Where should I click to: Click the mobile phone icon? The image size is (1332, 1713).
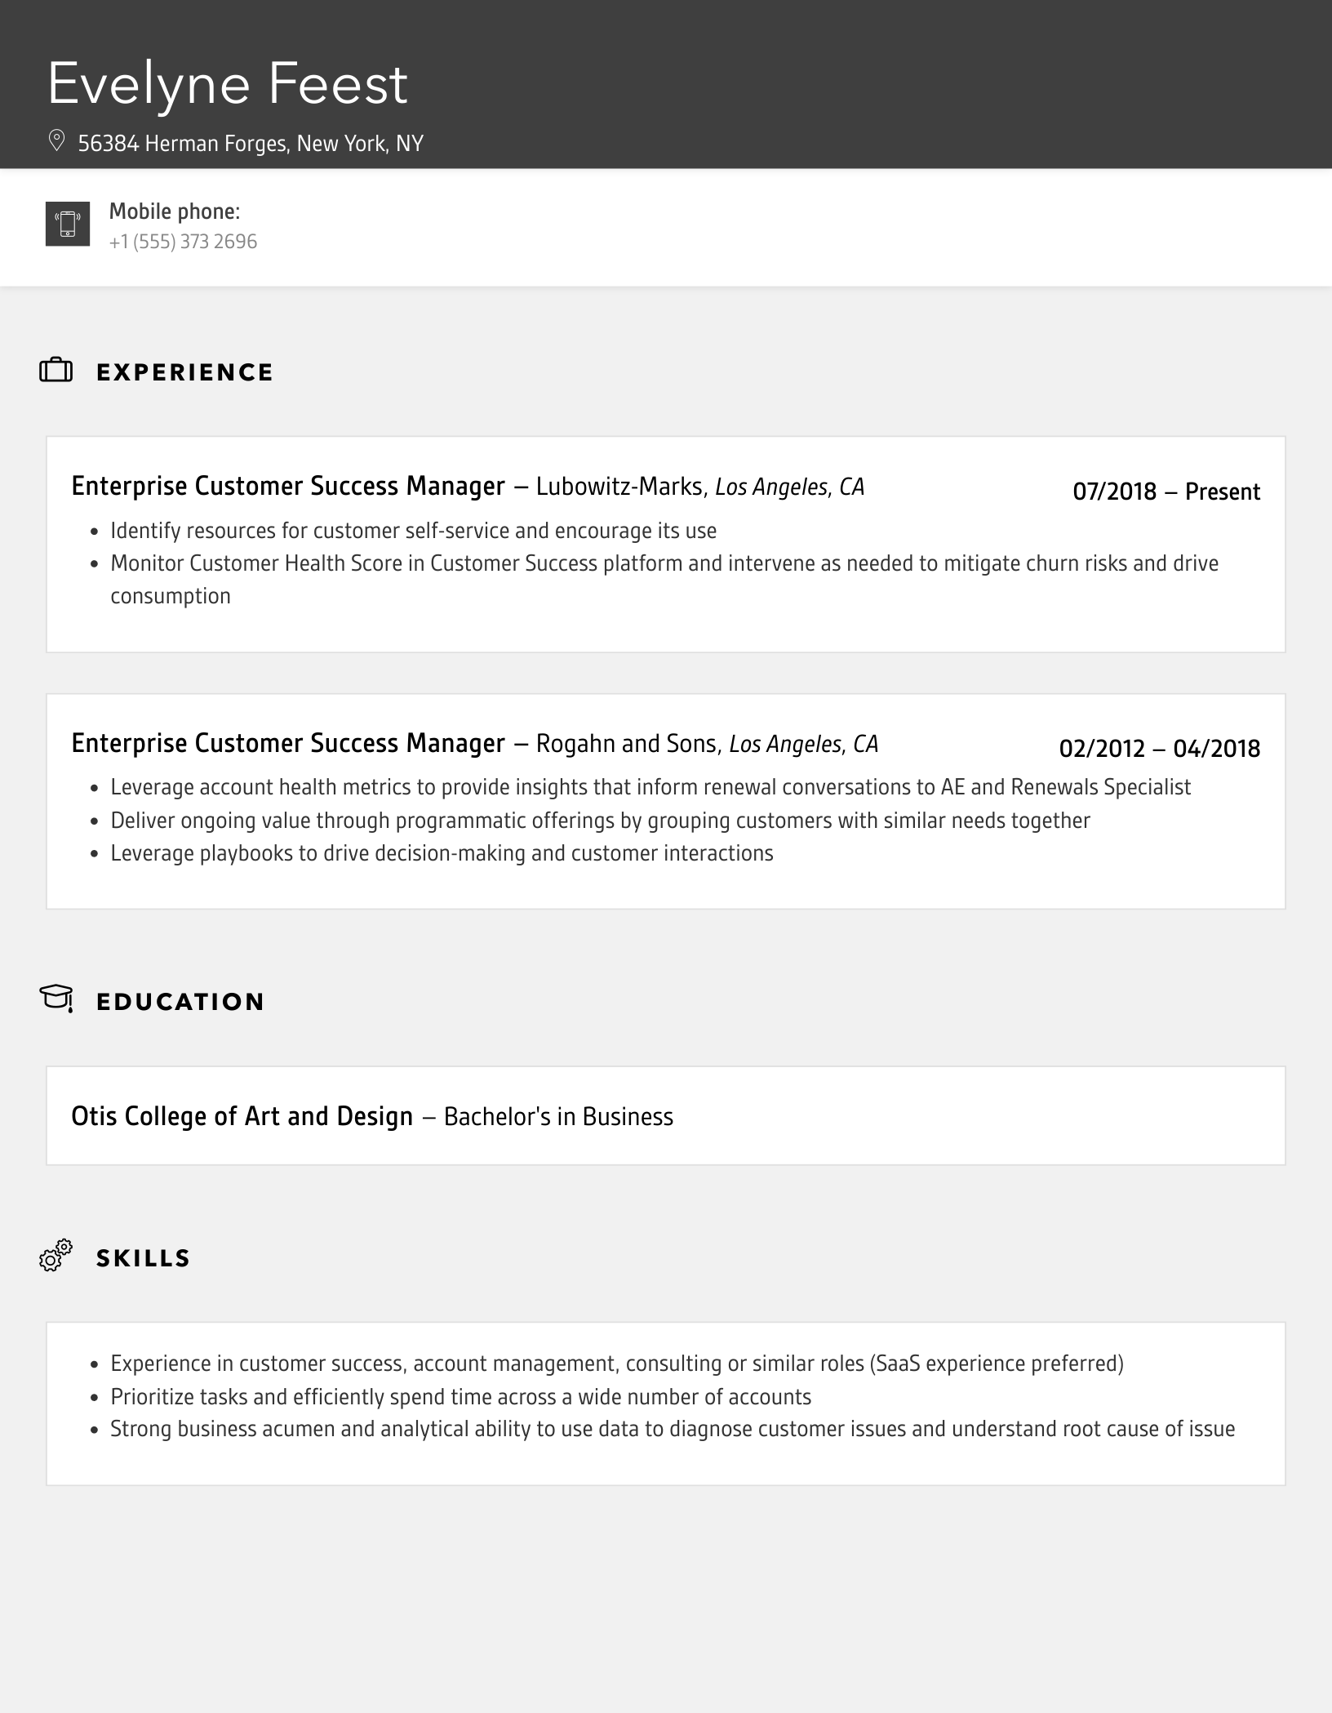click(68, 224)
